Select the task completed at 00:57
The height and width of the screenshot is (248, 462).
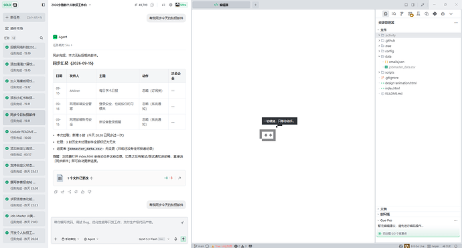click(24, 151)
